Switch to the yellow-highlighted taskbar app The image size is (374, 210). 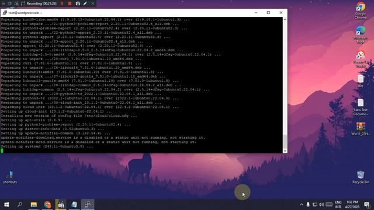[61, 205]
